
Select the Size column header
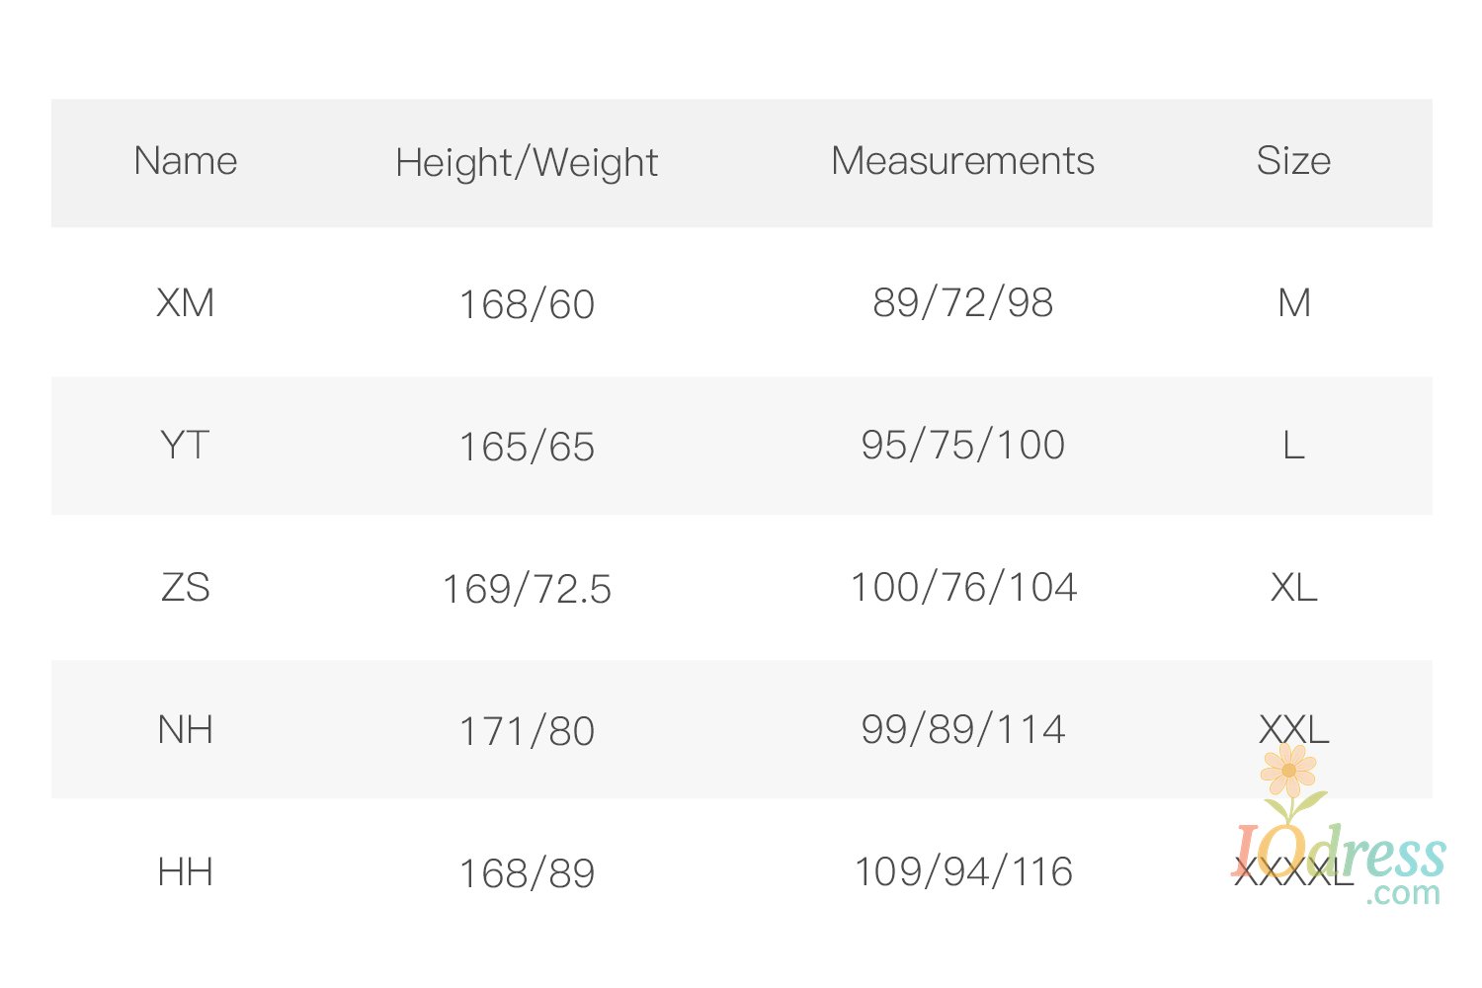click(1293, 161)
